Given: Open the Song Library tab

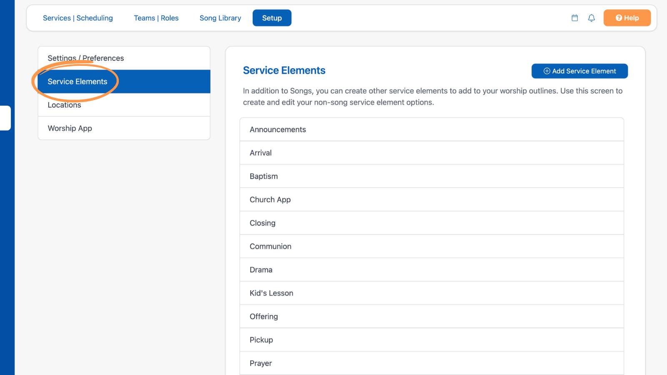Looking at the screenshot, I should [220, 18].
